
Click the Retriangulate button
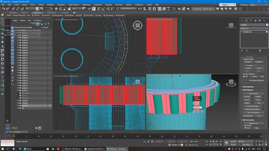coord(248,116)
